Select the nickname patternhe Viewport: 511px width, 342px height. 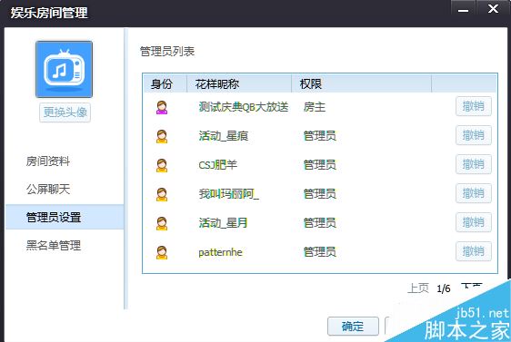tap(221, 252)
